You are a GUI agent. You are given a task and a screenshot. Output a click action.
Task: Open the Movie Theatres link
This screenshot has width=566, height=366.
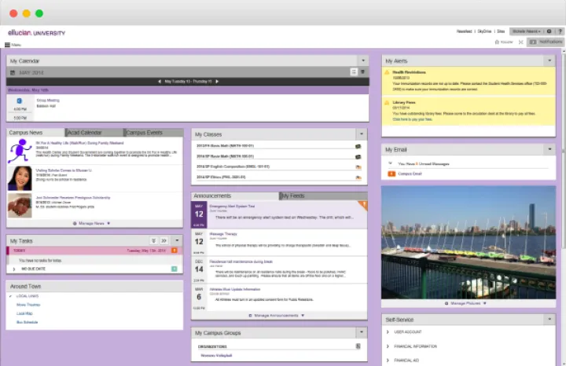tap(28, 305)
